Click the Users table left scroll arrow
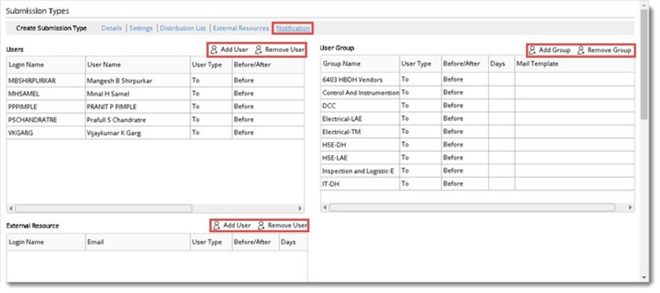The image size is (660, 293). [x=11, y=209]
